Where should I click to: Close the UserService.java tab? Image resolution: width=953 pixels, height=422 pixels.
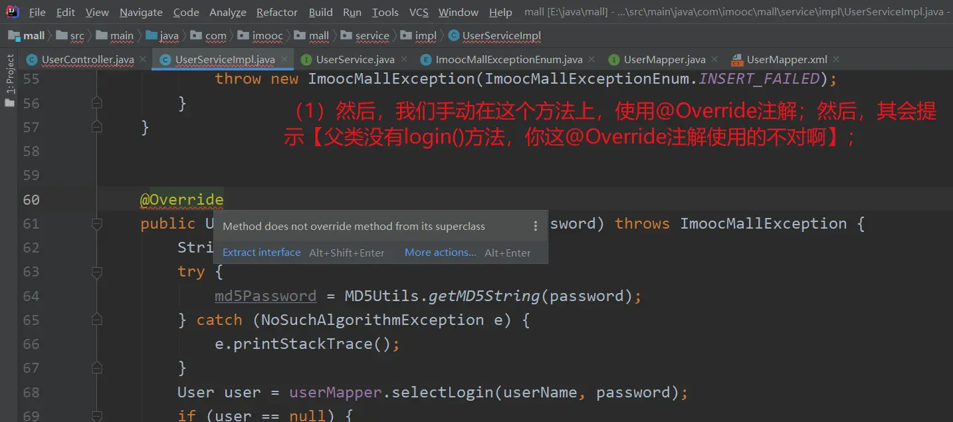403,59
